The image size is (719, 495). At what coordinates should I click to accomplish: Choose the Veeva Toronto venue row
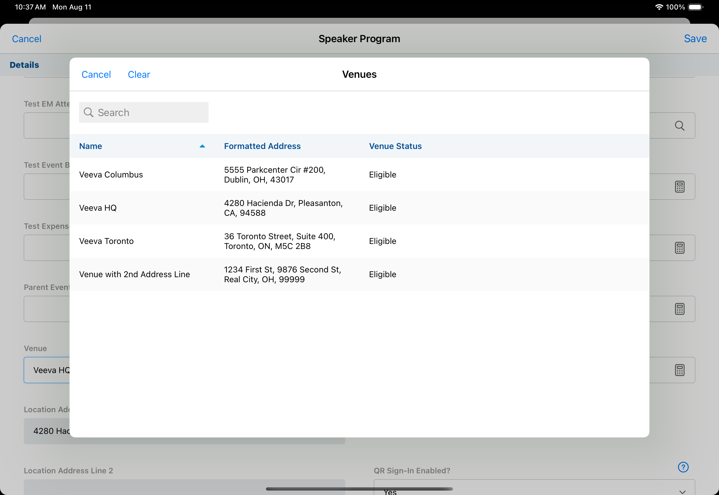(106, 241)
